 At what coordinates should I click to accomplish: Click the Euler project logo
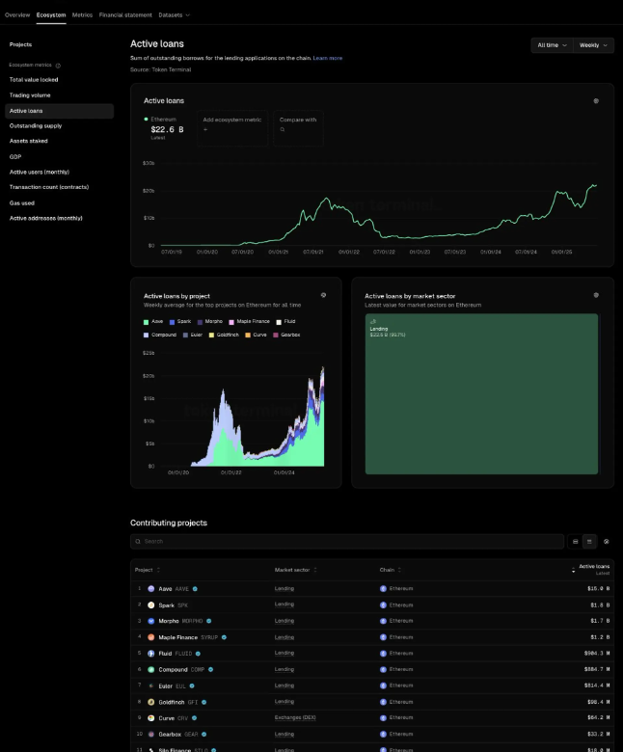(151, 685)
